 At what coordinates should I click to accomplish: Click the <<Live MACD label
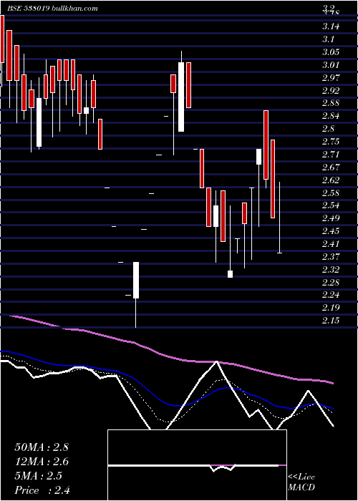301,482
